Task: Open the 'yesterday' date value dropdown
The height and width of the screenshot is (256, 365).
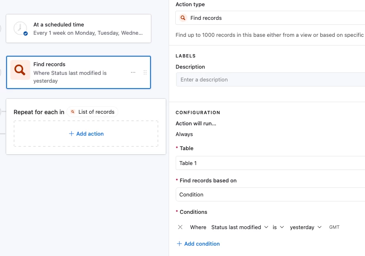Action: point(305,227)
